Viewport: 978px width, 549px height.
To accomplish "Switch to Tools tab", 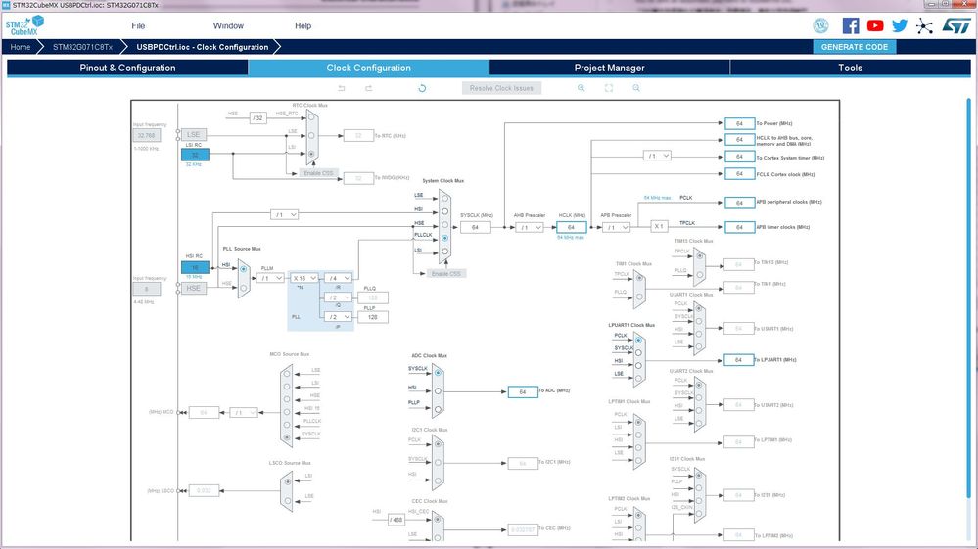I will click(850, 68).
